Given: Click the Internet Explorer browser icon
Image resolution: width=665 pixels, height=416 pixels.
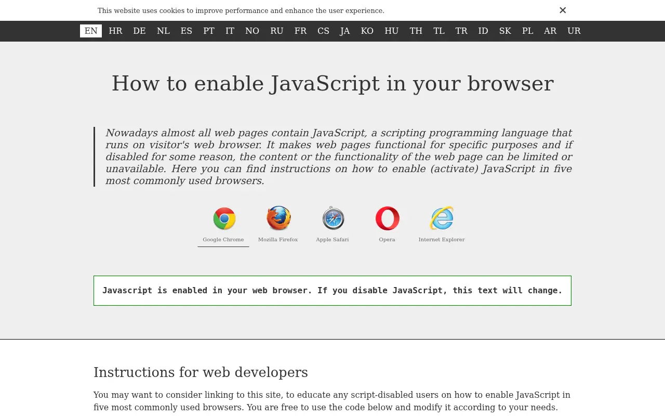Looking at the screenshot, I should click(442, 218).
